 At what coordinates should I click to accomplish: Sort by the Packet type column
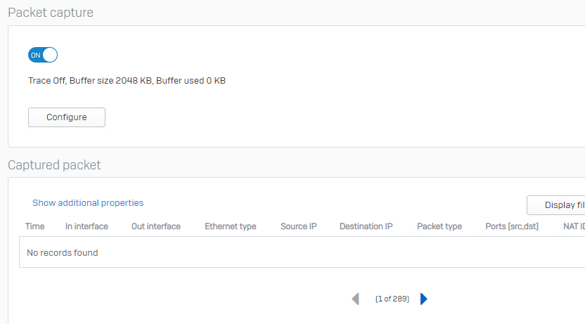coord(439,226)
